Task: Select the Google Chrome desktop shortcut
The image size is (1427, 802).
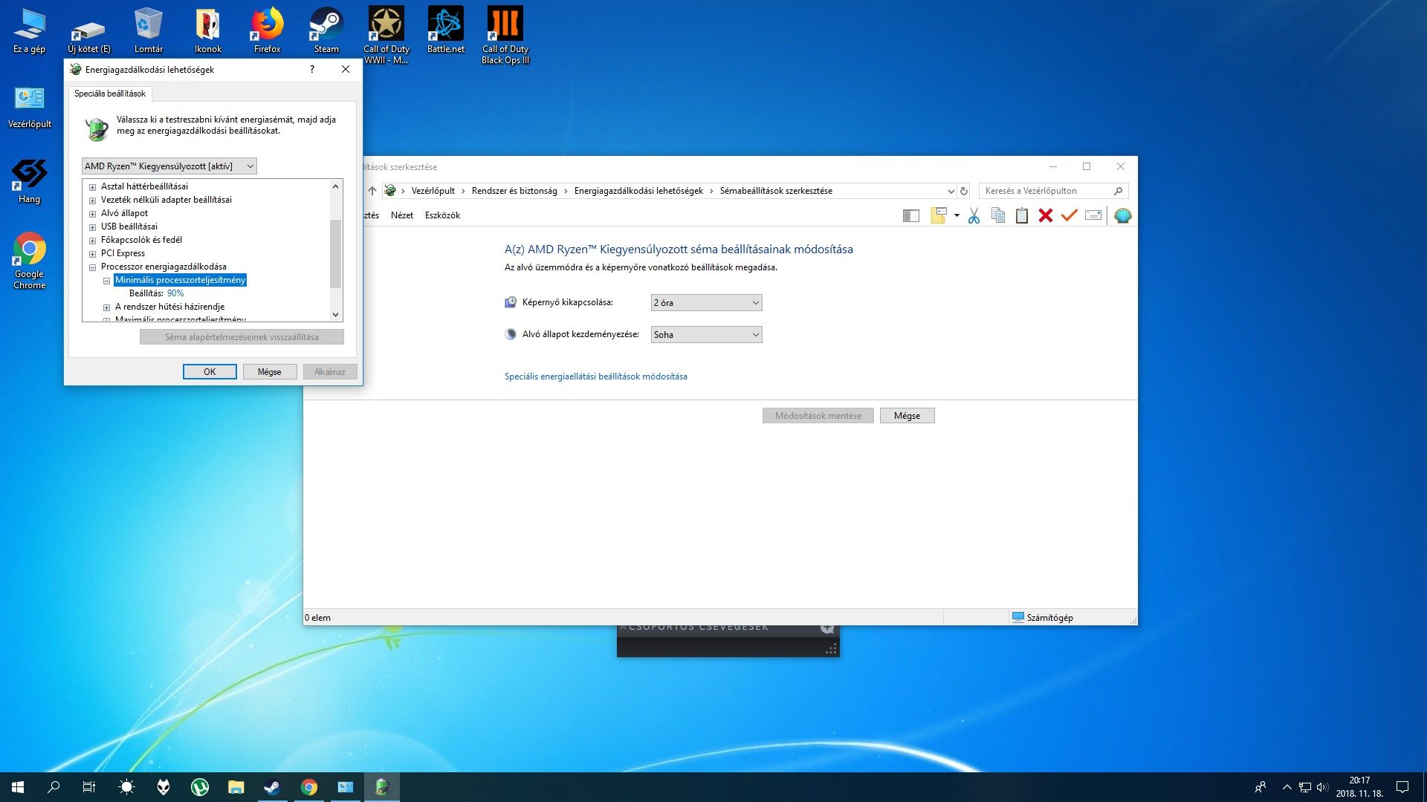Action: point(30,261)
